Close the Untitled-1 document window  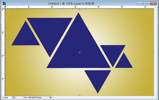pos(153,3)
